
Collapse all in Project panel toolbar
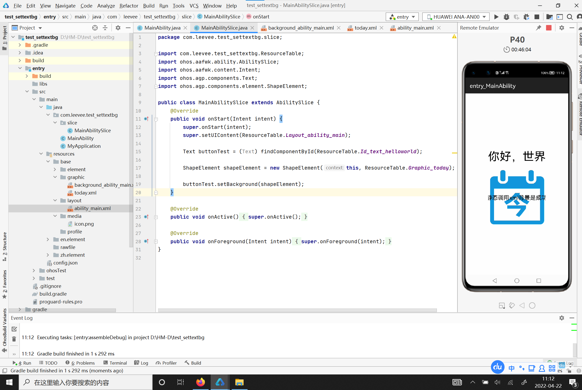105,28
